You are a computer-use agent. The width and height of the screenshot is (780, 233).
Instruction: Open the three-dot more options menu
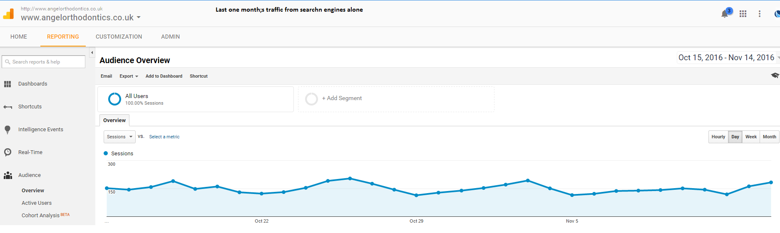[x=760, y=14]
